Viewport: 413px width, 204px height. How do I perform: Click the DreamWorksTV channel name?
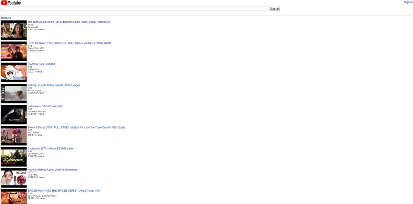(x=36, y=48)
